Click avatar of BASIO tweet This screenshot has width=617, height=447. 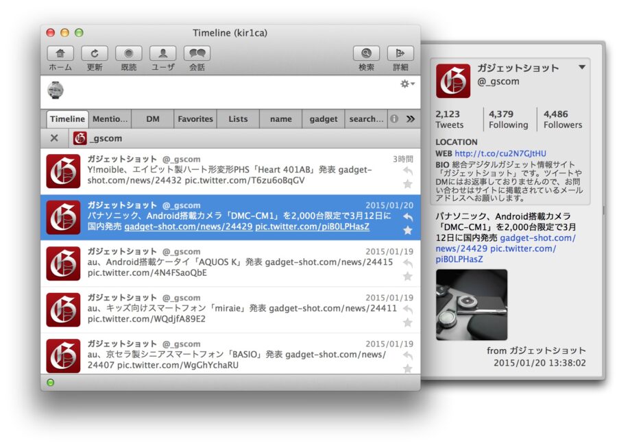[63, 356]
